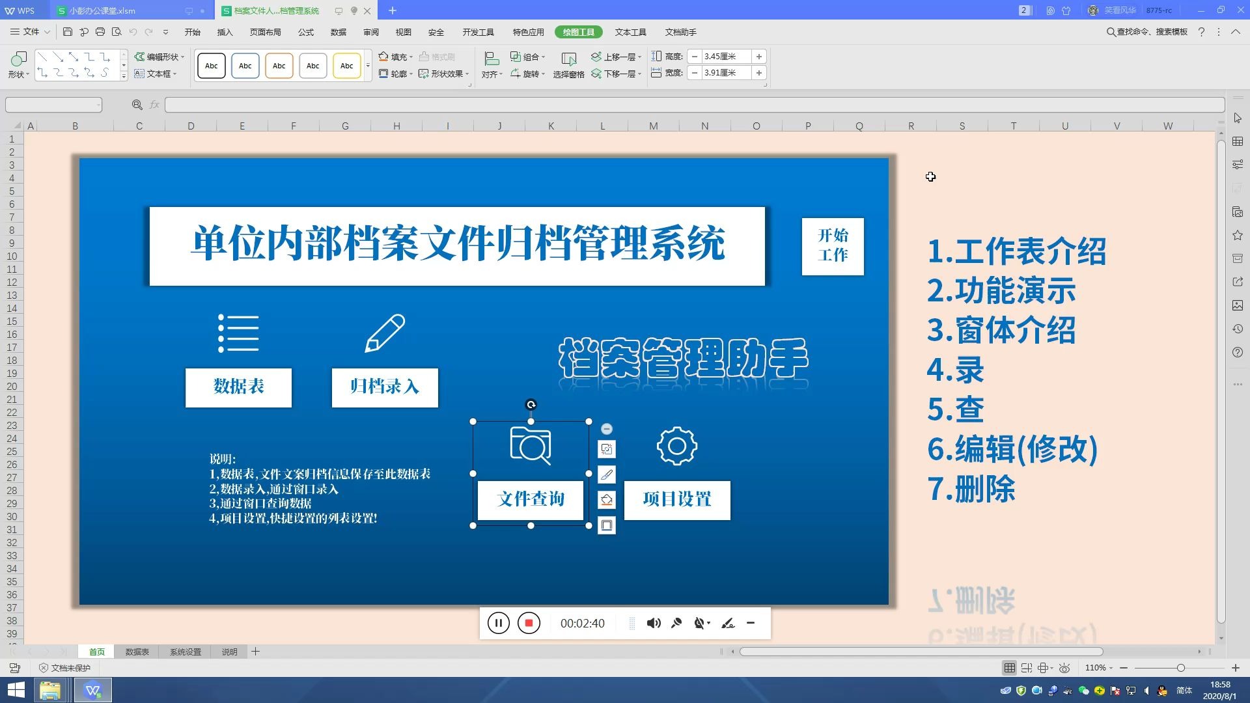Click the stop recording button

tap(529, 622)
